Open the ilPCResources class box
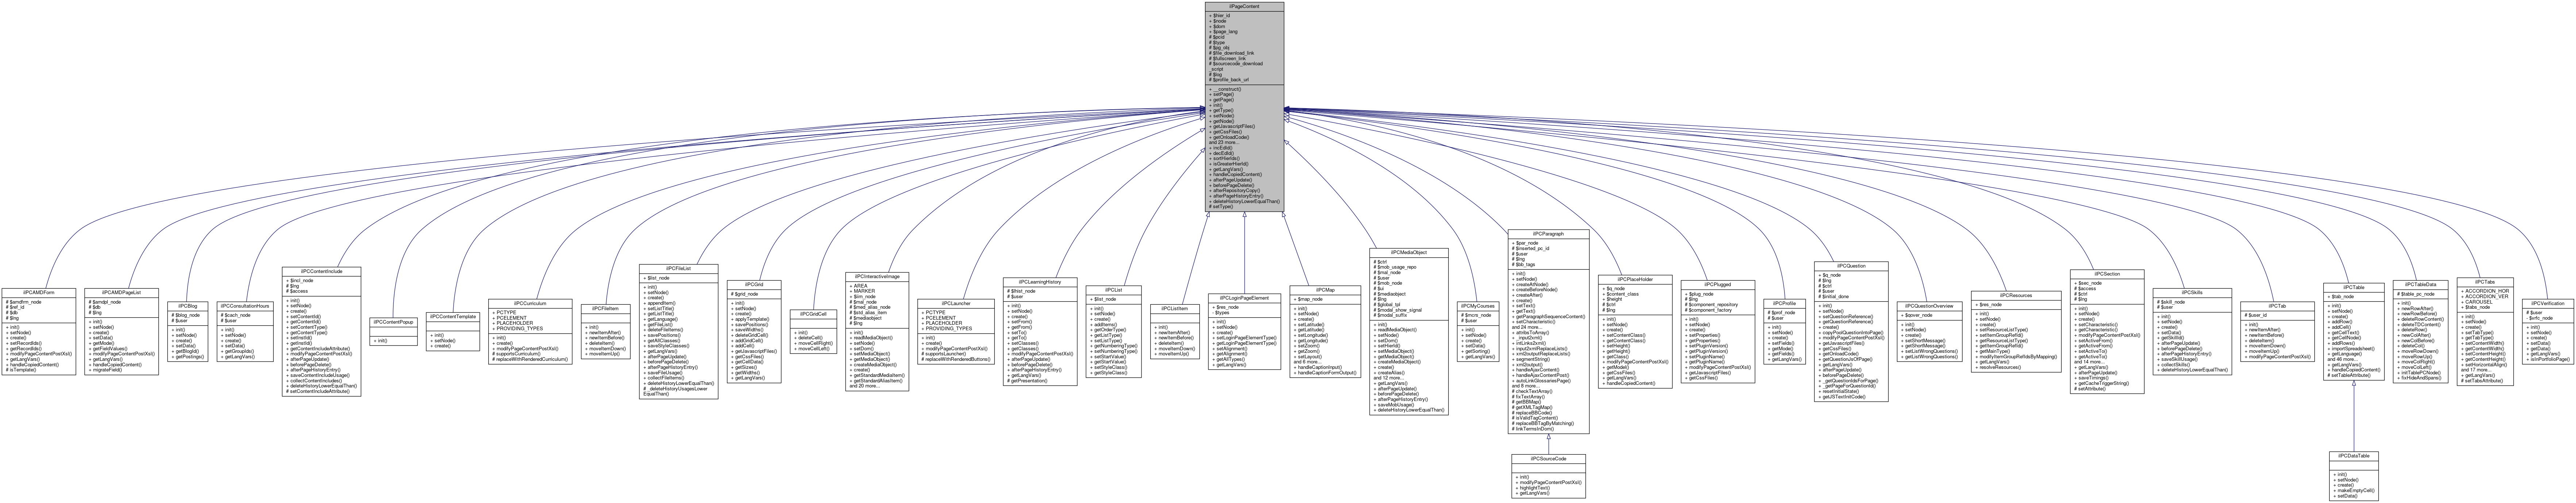Screen dimensions: 2576x503 (2015, 331)
